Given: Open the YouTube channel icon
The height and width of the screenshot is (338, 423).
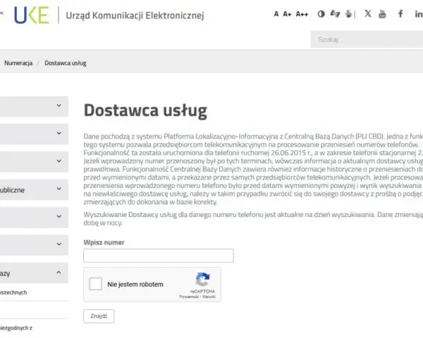Looking at the screenshot, I should click(382, 14).
